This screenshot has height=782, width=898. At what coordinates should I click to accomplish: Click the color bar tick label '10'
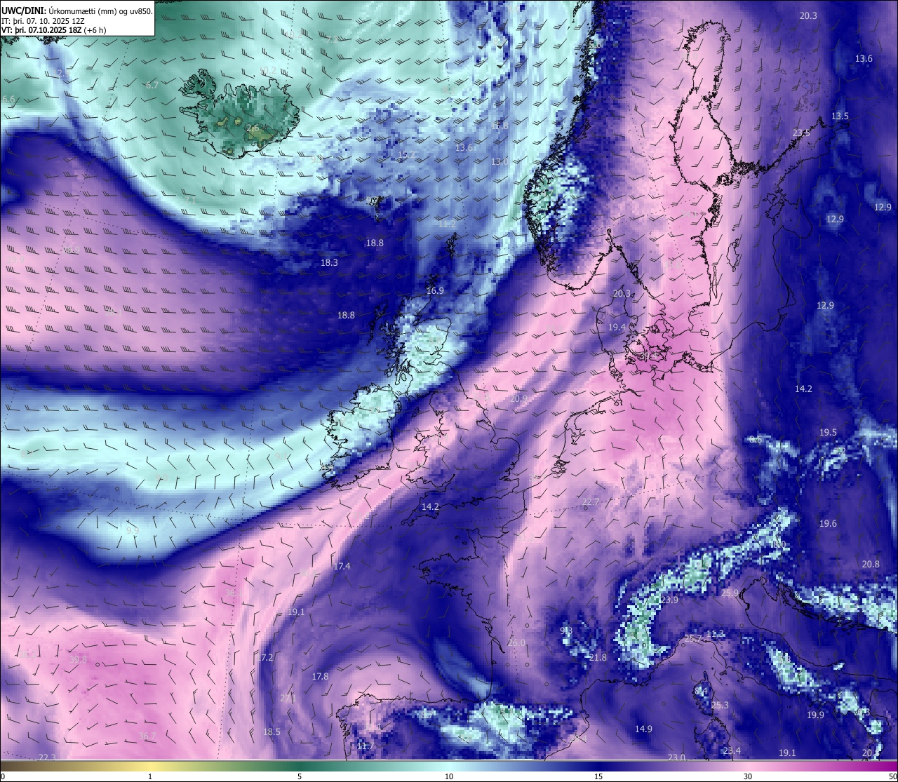pyautogui.click(x=449, y=776)
